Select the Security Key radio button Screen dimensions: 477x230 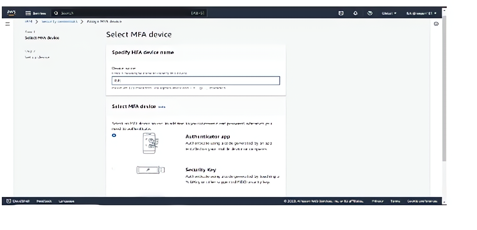click(x=114, y=169)
